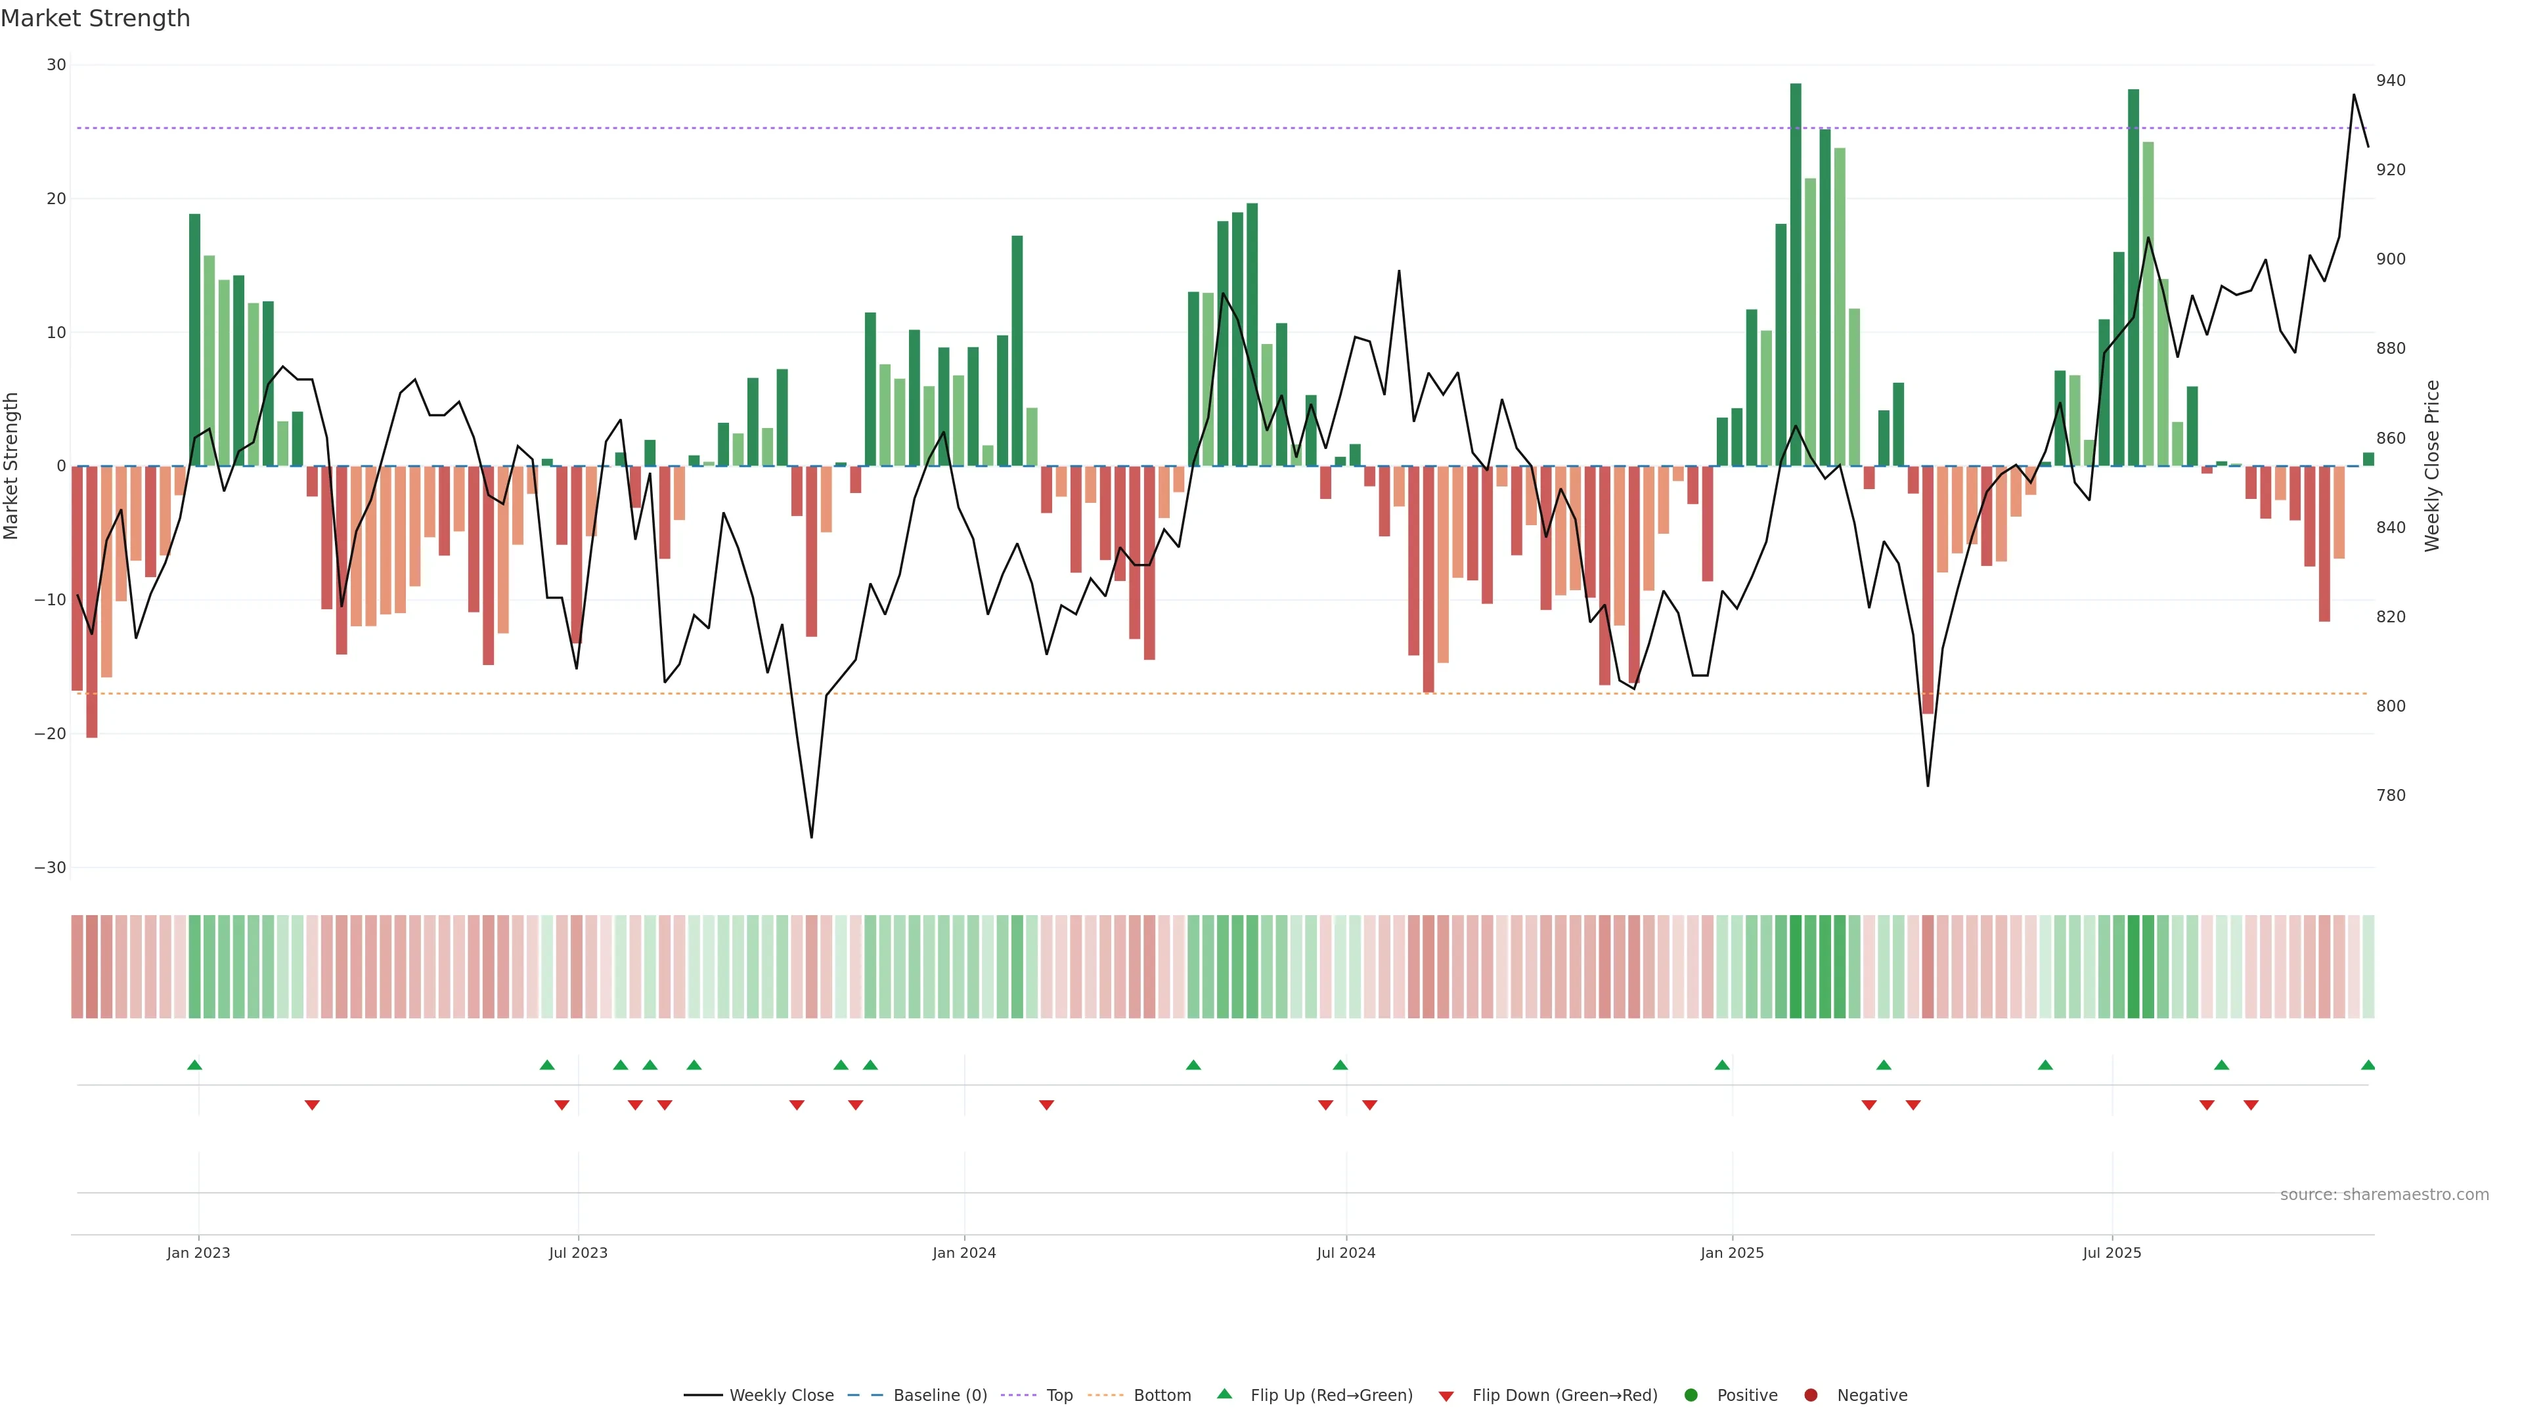Click the Jan 2024 x-axis label
Viewport: 2522px width, 1418px height.
click(x=963, y=1253)
